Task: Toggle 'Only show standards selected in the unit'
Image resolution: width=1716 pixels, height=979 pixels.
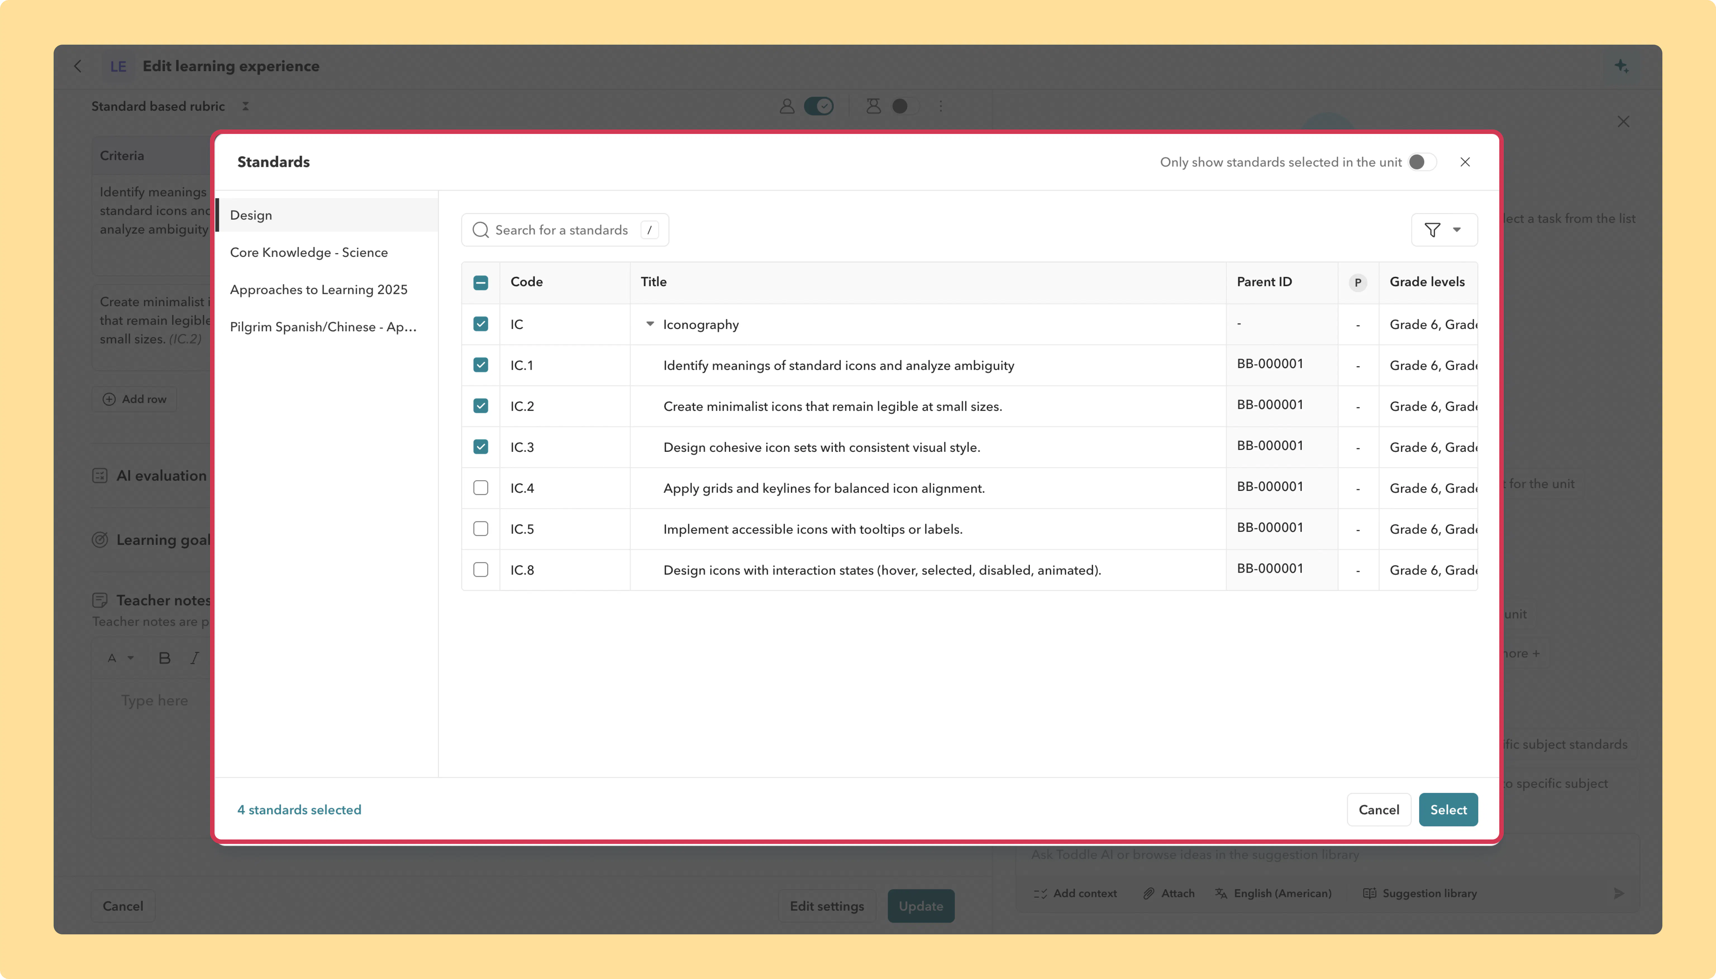Action: [1422, 162]
